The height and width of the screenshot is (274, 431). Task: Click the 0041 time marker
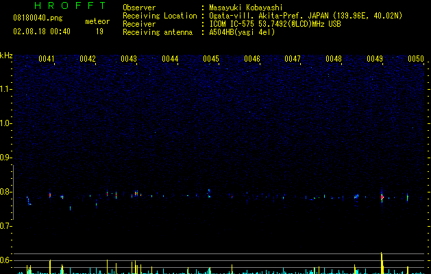(x=47, y=59)
